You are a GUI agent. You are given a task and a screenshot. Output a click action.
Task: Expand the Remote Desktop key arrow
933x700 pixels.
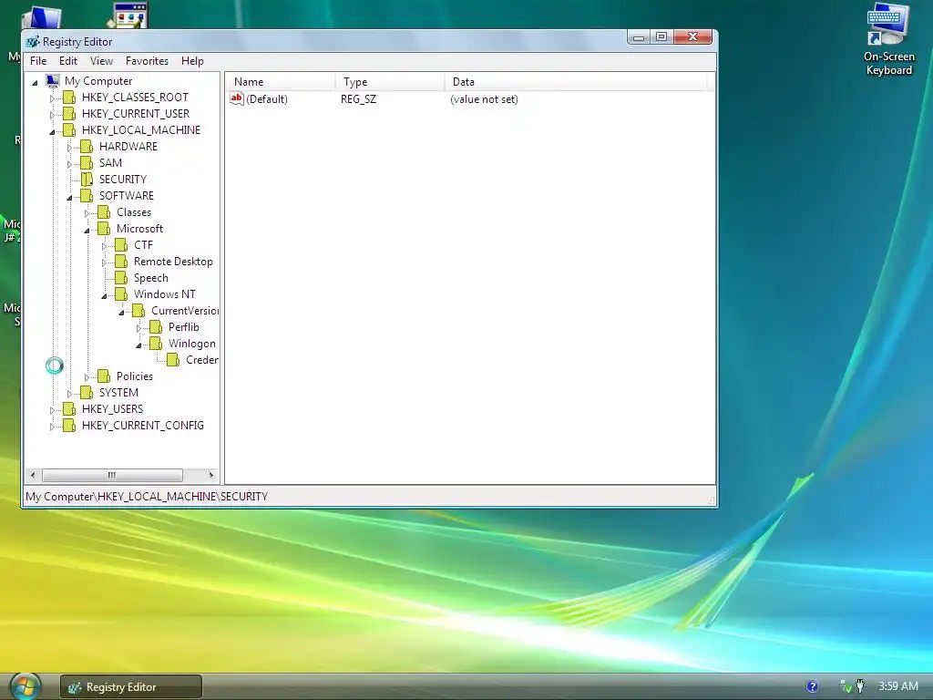[x=104, y=262]
